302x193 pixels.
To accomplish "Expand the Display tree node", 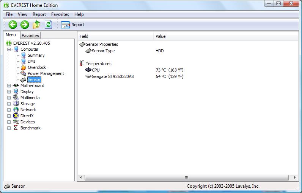I will (x=9, y=92).
